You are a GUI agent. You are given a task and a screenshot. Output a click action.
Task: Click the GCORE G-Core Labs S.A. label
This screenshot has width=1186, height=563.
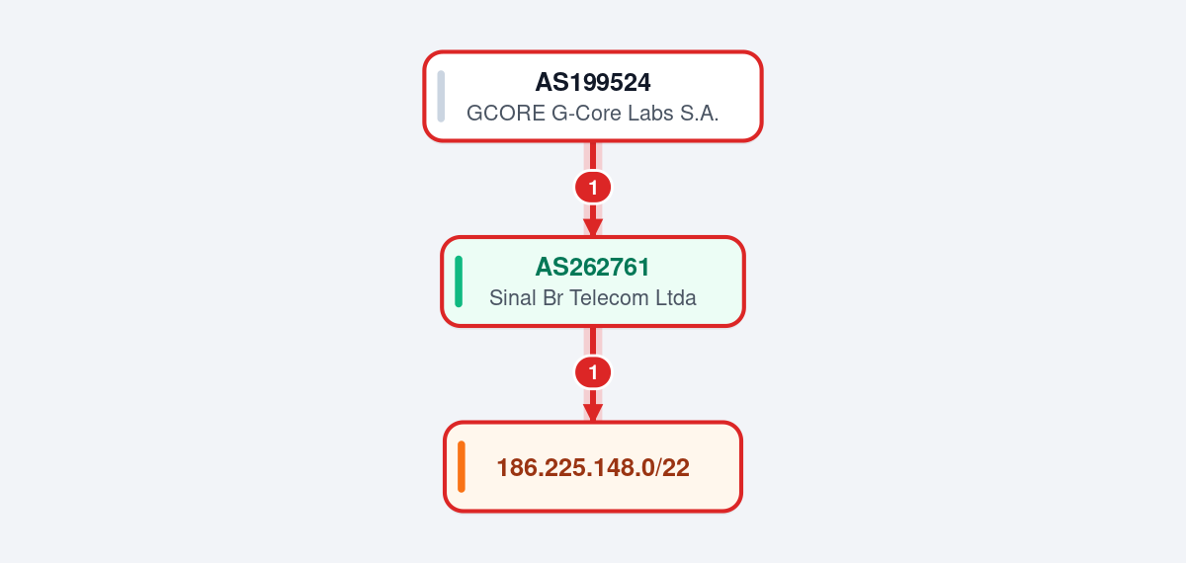point(593,113)
